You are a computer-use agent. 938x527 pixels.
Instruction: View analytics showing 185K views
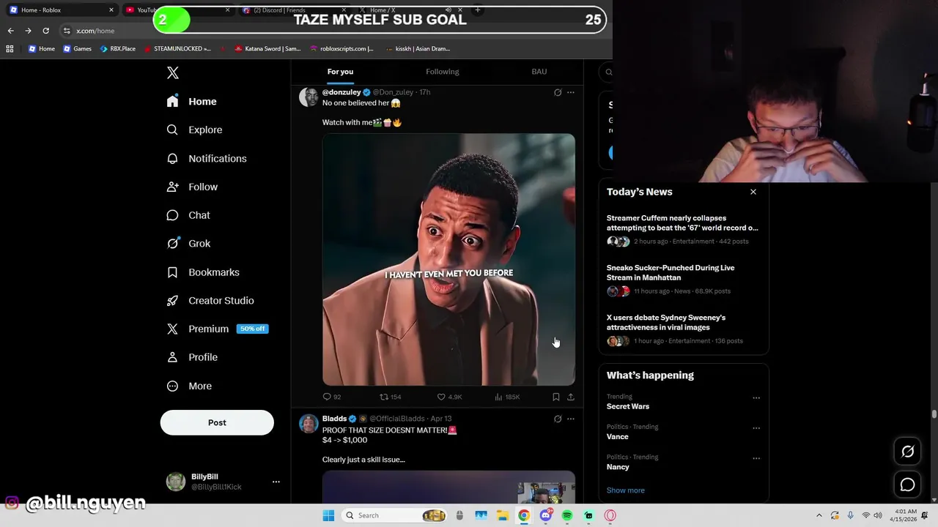pos(507,397)
